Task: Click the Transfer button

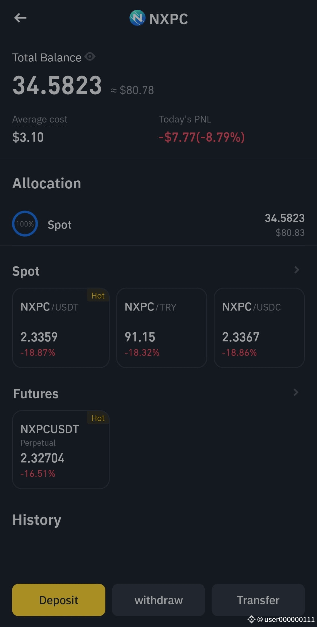Action: click(258, 600)
